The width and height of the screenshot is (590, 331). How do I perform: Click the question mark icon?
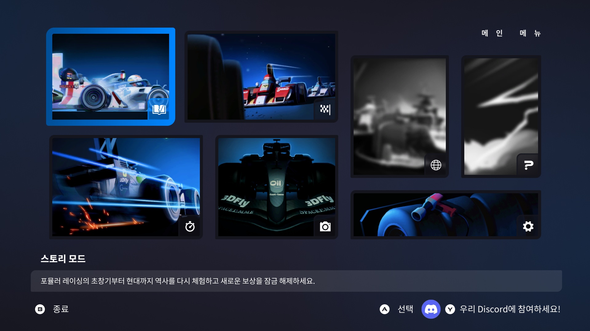[528, 165]
